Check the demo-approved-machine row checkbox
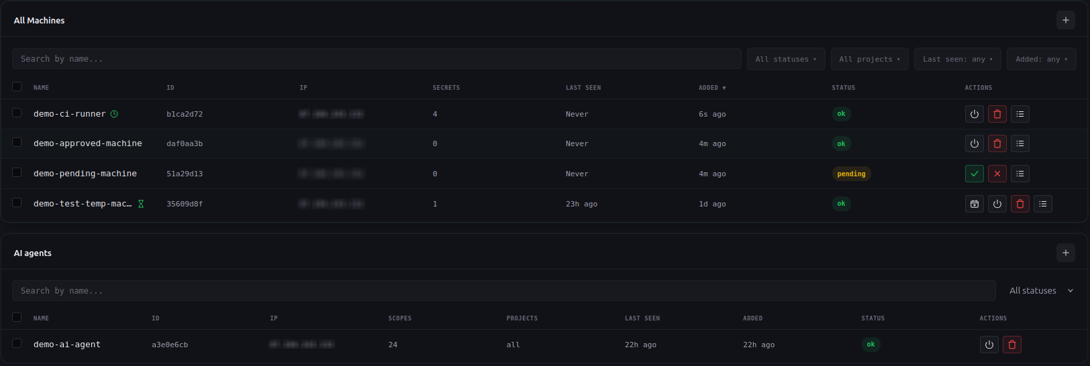The height and width of the screenshot is (366, 1090). click(x=17, y=142)
